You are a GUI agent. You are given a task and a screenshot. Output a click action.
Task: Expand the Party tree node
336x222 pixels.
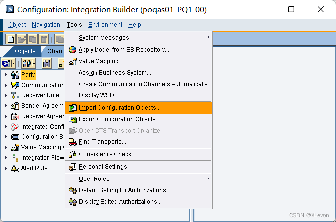coord(6,75)
